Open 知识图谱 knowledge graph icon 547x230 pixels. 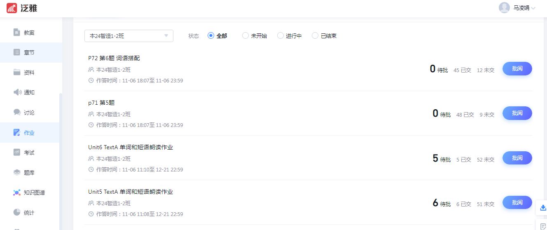coord(17,192)
